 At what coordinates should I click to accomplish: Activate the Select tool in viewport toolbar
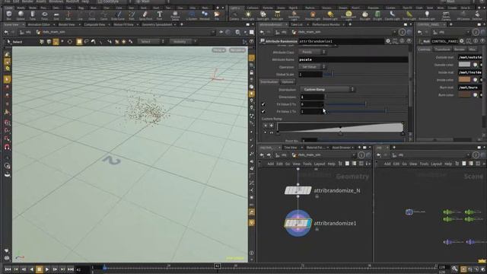pos(14,42)
